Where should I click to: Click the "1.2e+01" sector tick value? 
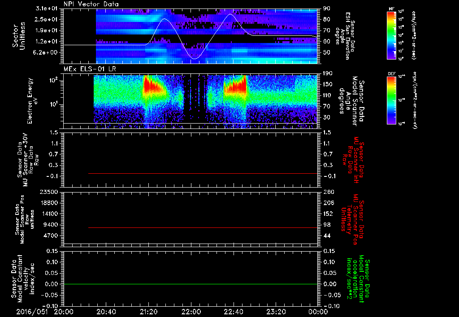click(x=47, y=42)
